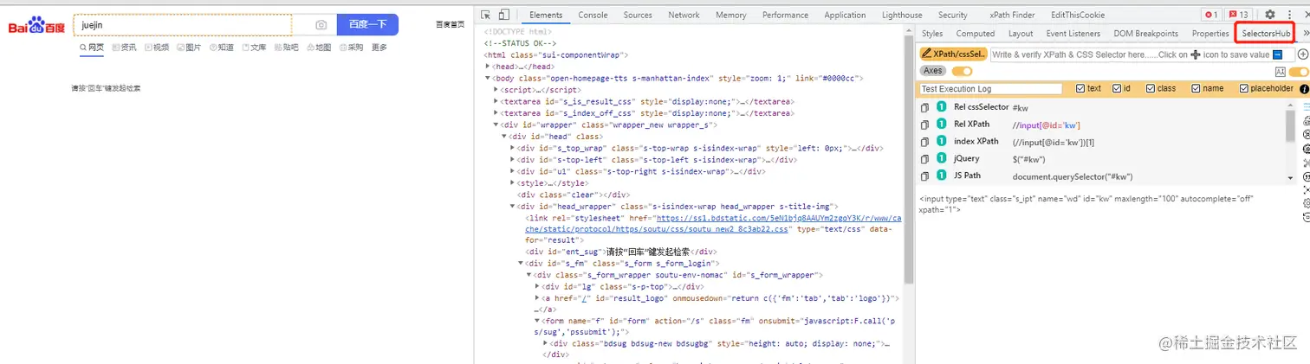The image size is (1310, 364).
Task: Click the translate icon beside the right toggle
Action: click(x=1280, y=71)
